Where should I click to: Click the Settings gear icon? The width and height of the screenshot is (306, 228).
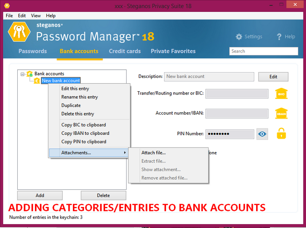pyautogui.click(x=239, y=37)
